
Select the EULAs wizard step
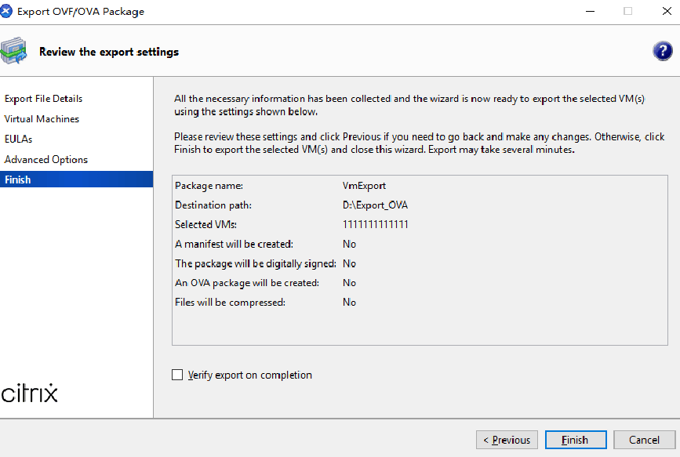coord(18,140)
